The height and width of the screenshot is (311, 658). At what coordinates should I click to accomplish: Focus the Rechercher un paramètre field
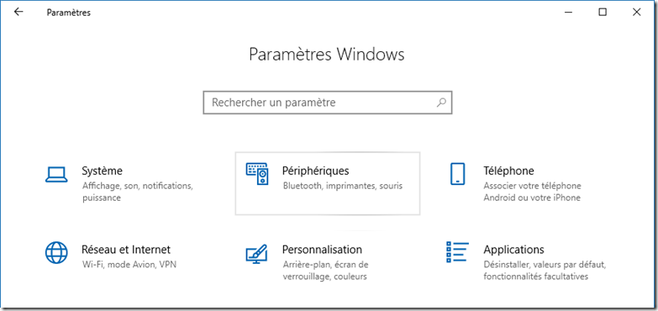point(328,102)
